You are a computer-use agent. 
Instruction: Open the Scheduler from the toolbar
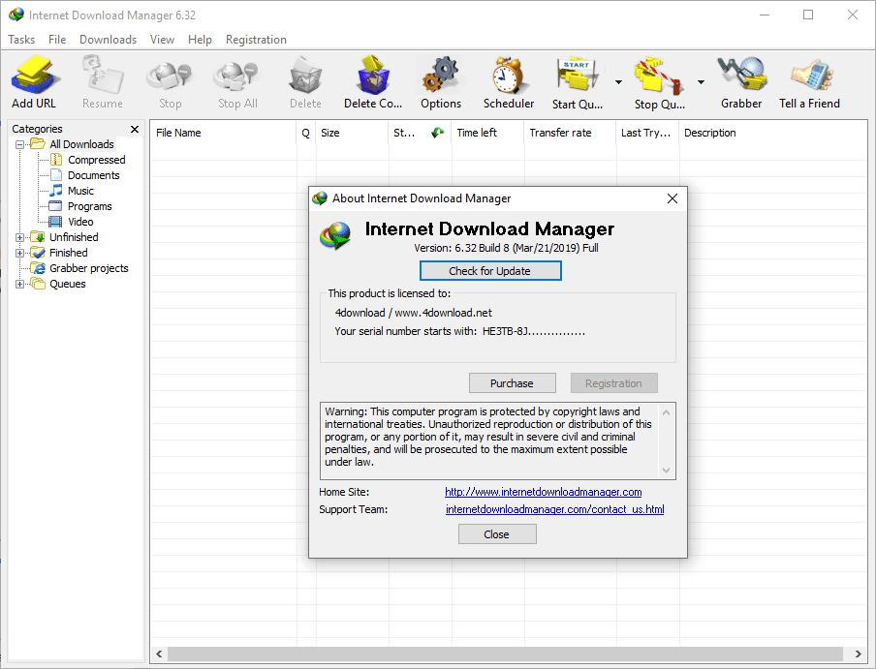(x=509, y=75)
